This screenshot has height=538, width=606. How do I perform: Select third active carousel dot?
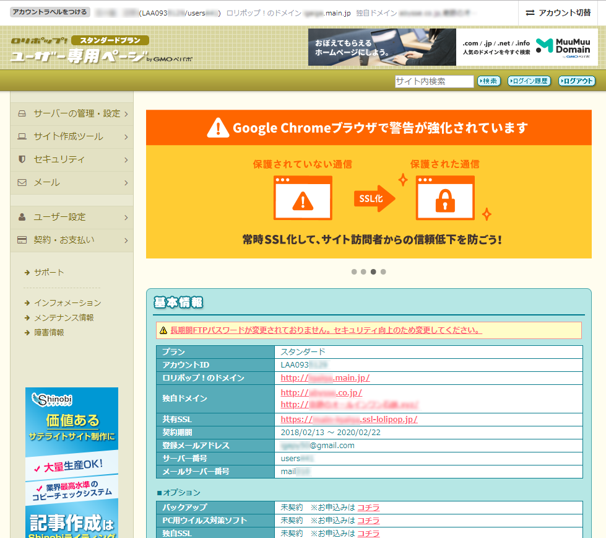pos(373,271)
